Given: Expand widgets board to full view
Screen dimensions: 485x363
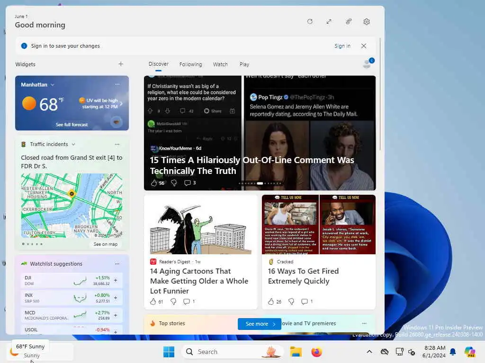Looking at the screenshot, I should [x=329, y=22].
